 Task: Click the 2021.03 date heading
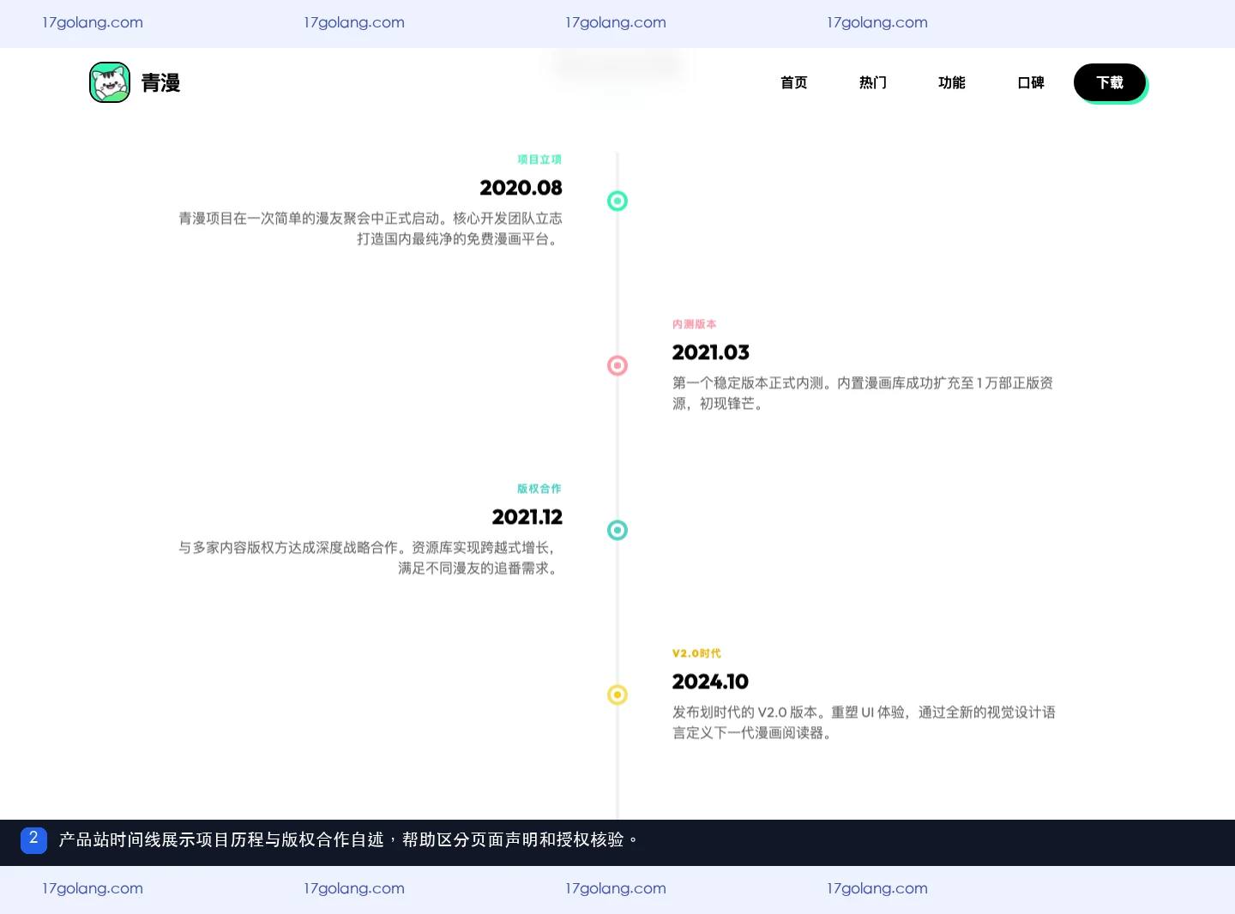(711, 352)
